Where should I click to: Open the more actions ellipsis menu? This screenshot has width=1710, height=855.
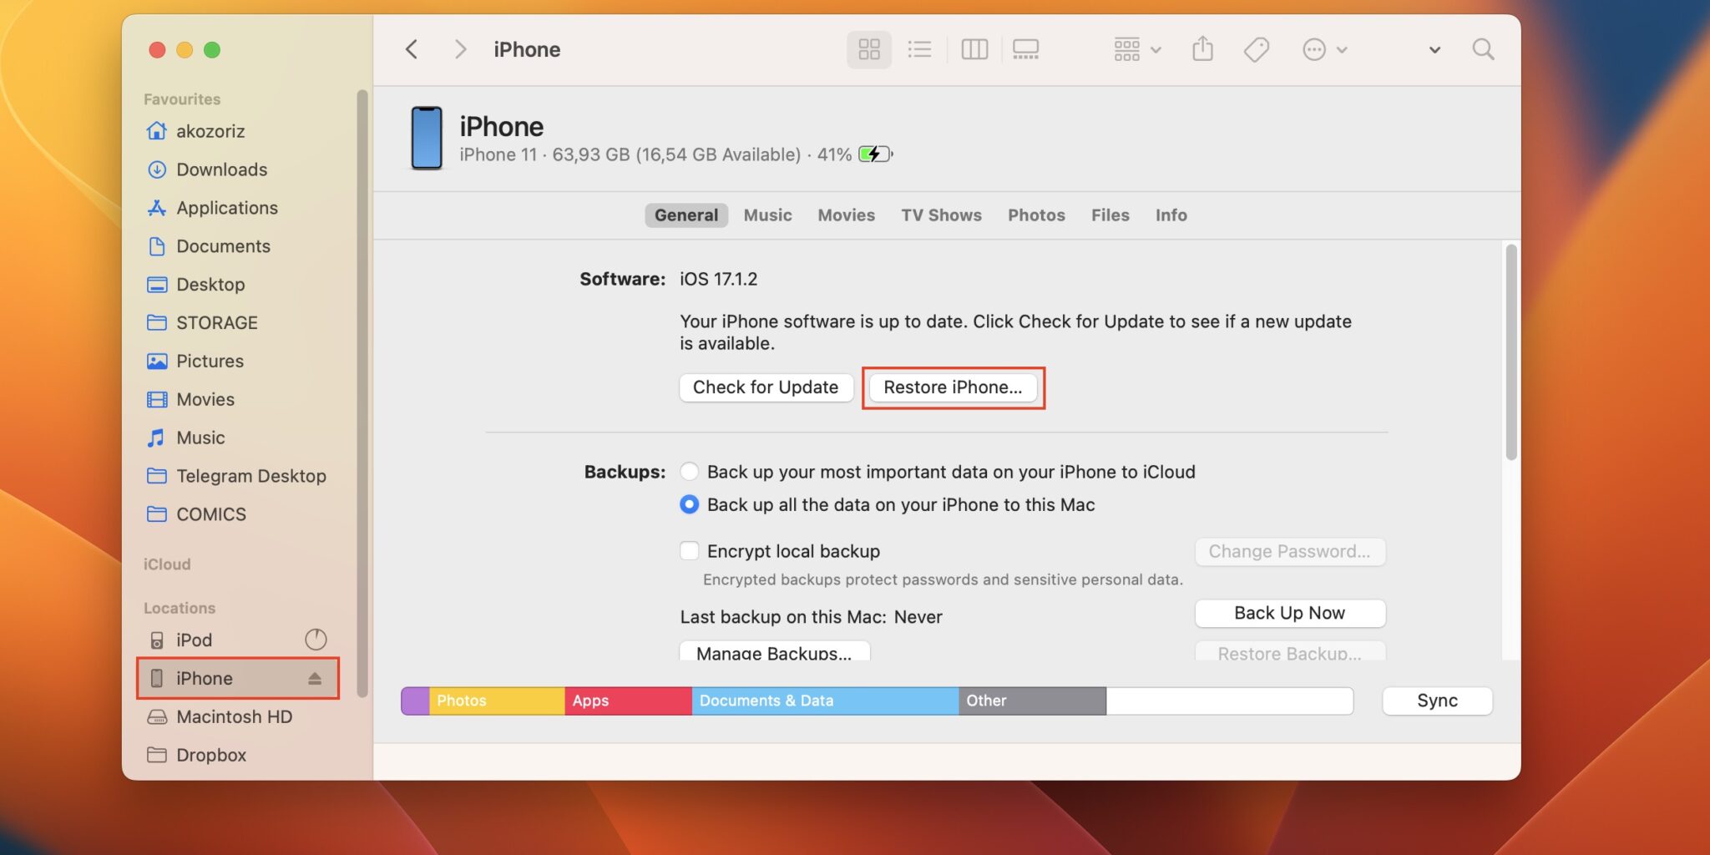[1324, 49]
